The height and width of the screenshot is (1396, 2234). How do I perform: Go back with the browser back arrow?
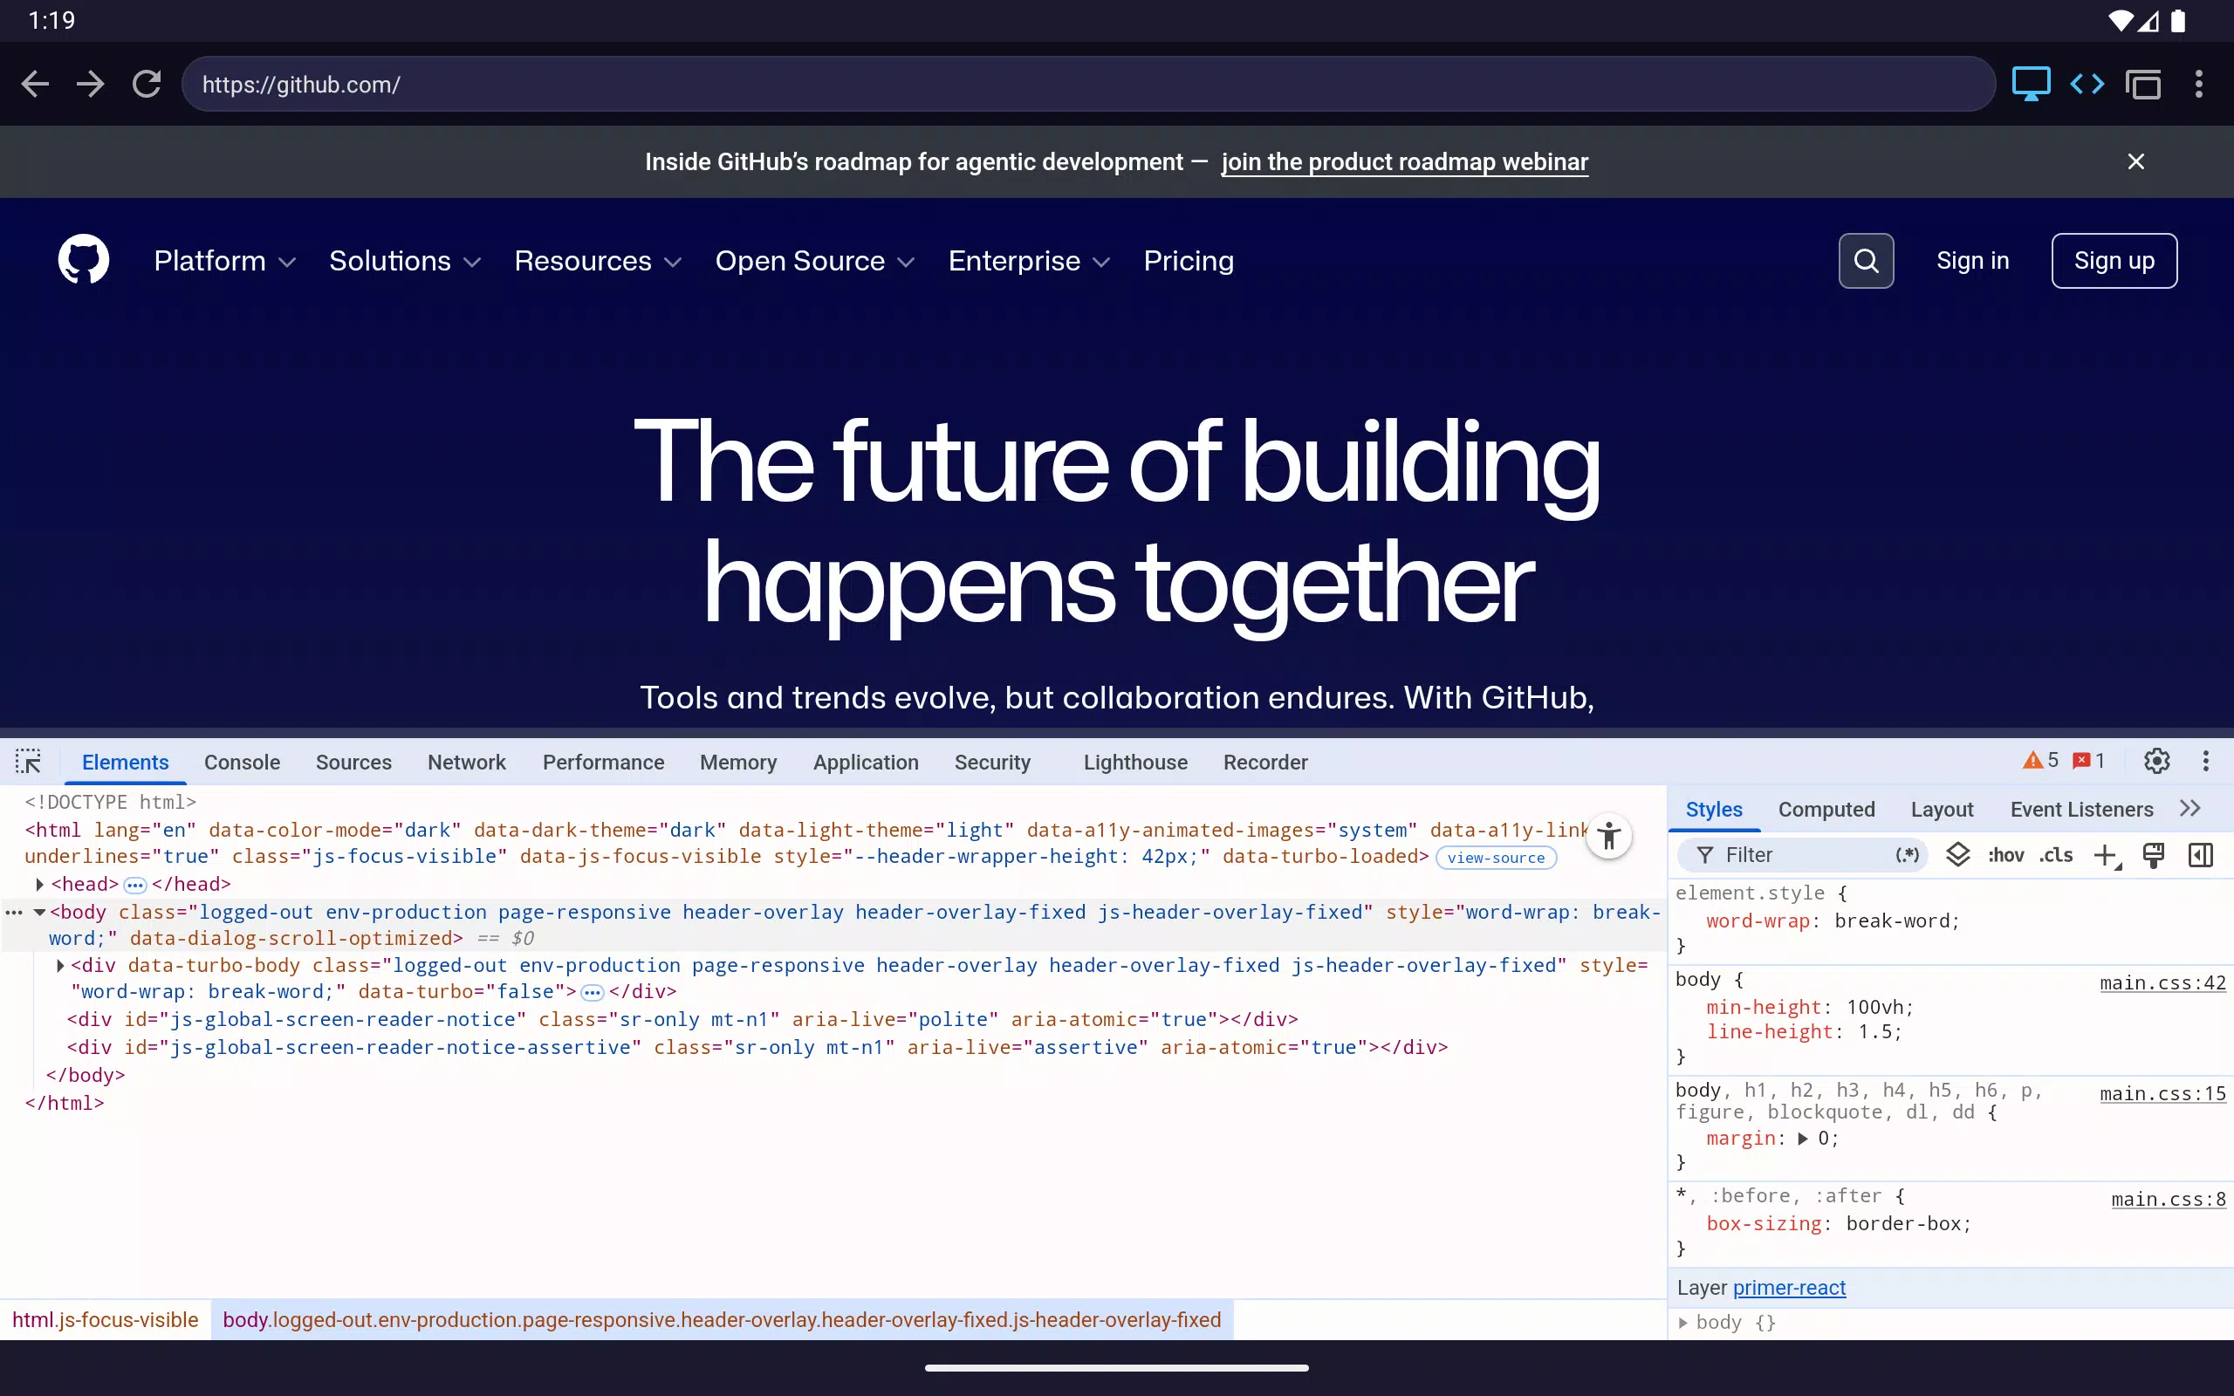click(35, 84)
